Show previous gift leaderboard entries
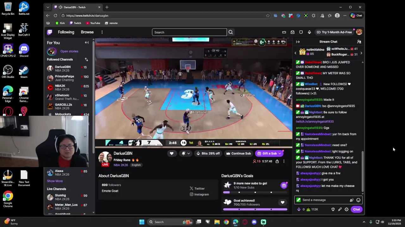 pyautogui.click(x=296, y=53)
